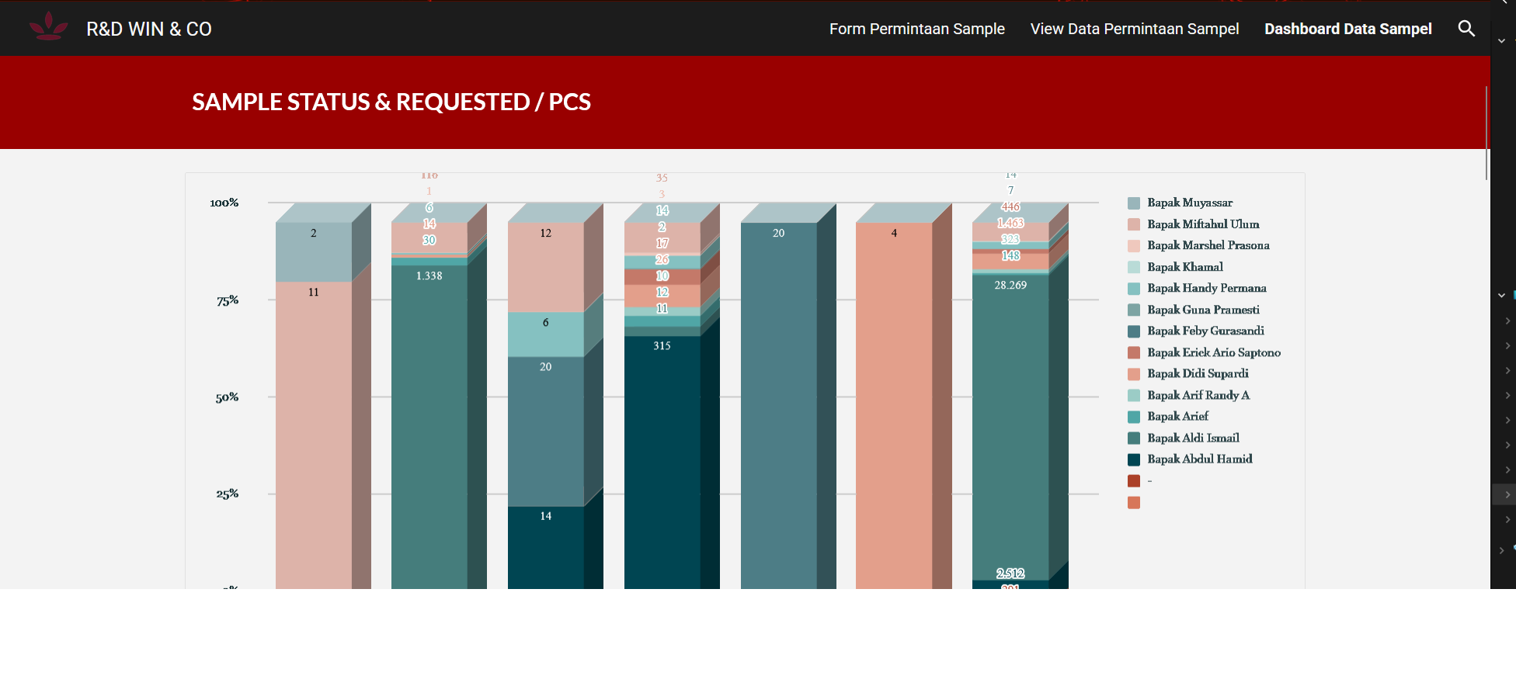Click Bapak Muyassar legend color swatch

tap(1134, 203)
